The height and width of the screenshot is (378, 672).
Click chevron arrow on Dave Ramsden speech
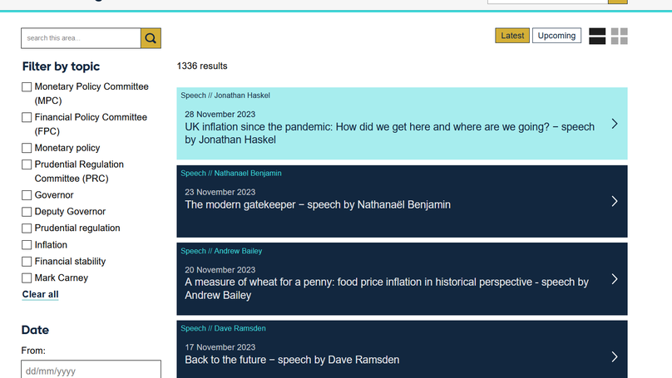tap(615, 356)
